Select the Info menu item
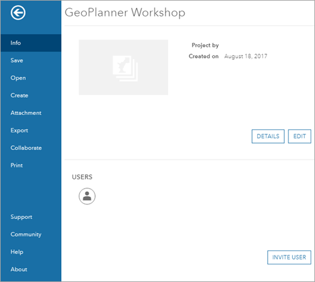The height and width of the screenshot is (282, 315). tap(31, 43)
